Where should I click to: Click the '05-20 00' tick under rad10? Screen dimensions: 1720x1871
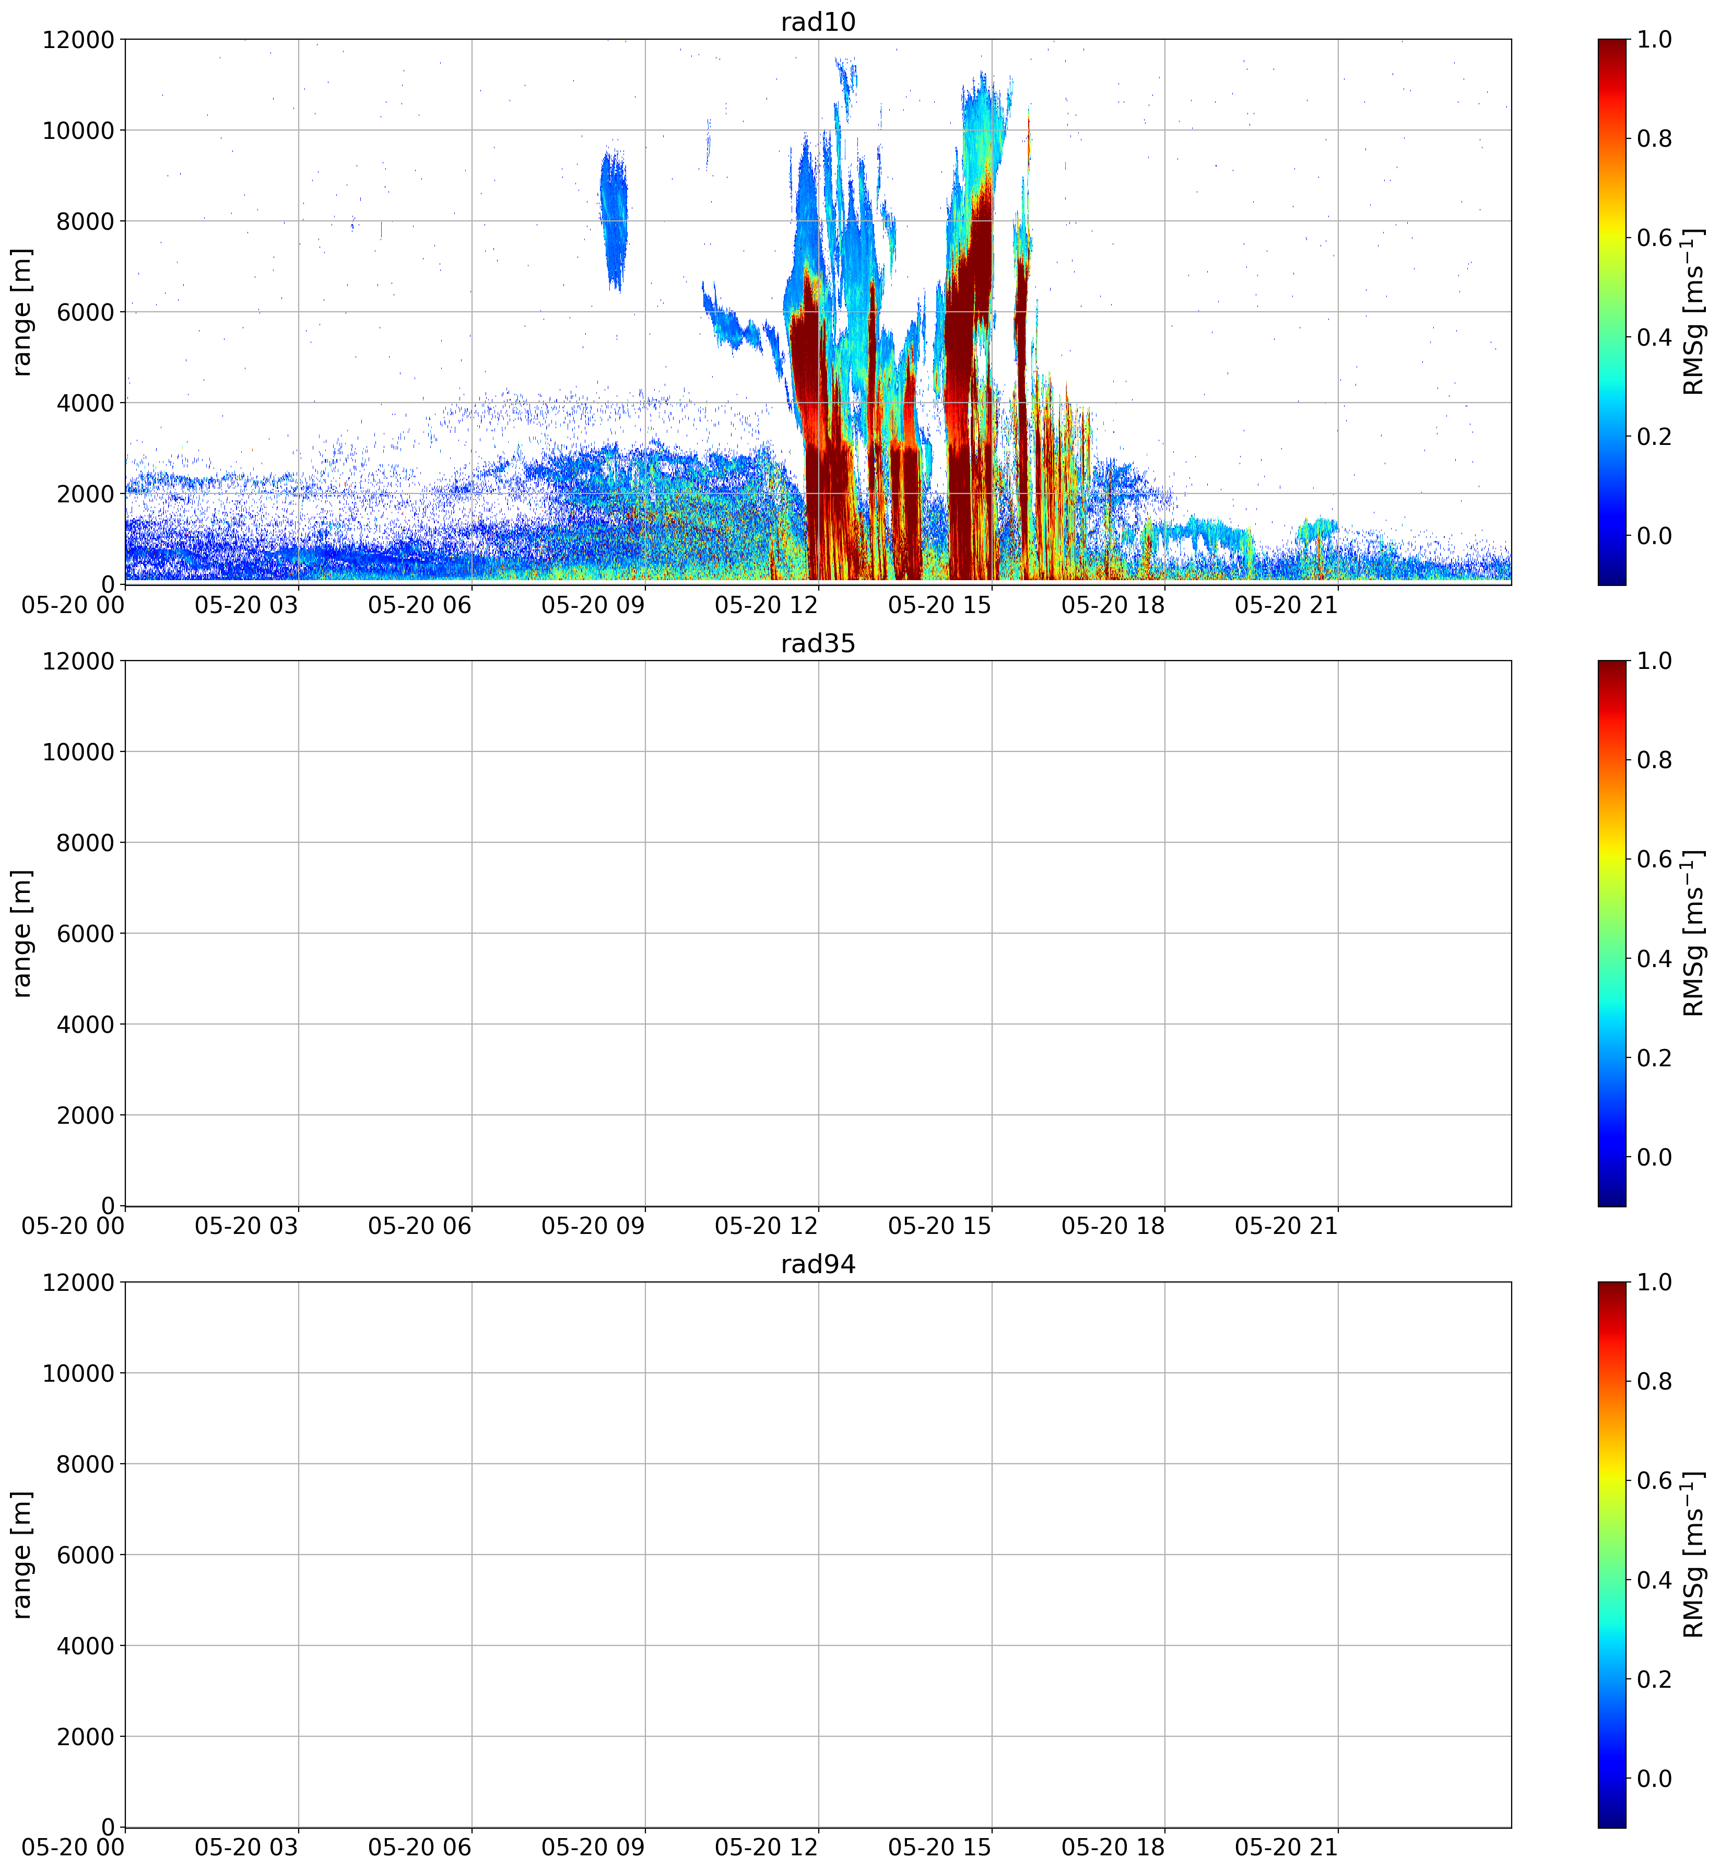tap(74, 605)
